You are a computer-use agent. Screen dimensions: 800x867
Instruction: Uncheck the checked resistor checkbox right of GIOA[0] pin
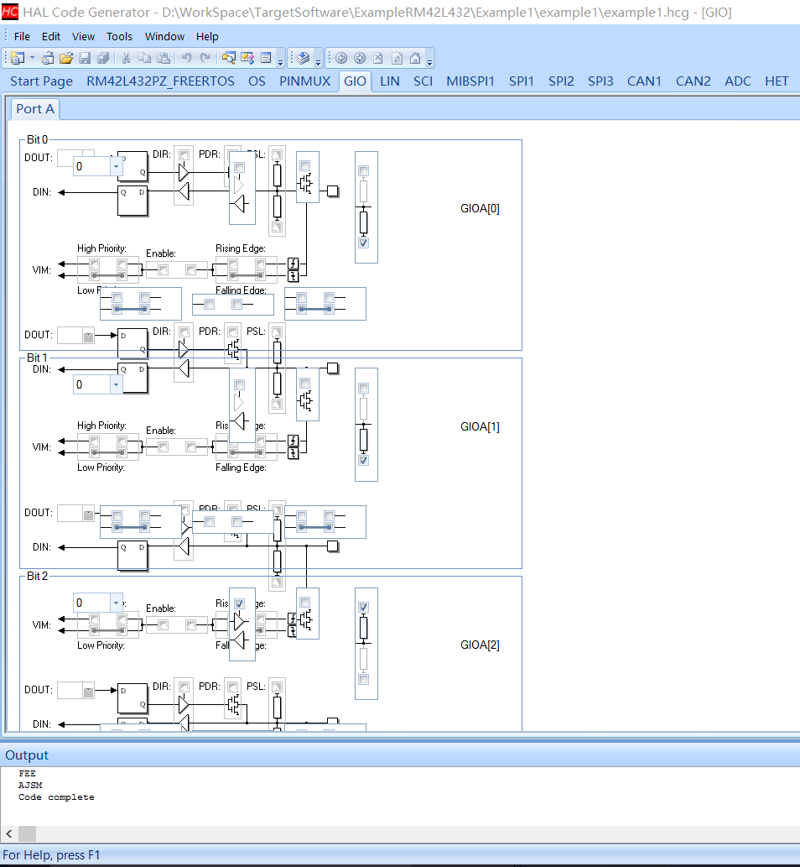(363, 243)
